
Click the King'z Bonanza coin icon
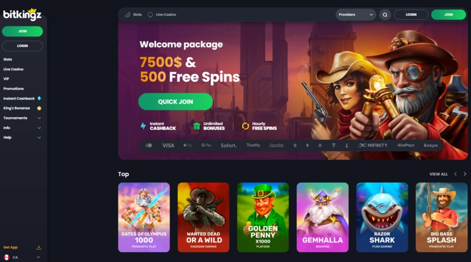coord(39,108)
